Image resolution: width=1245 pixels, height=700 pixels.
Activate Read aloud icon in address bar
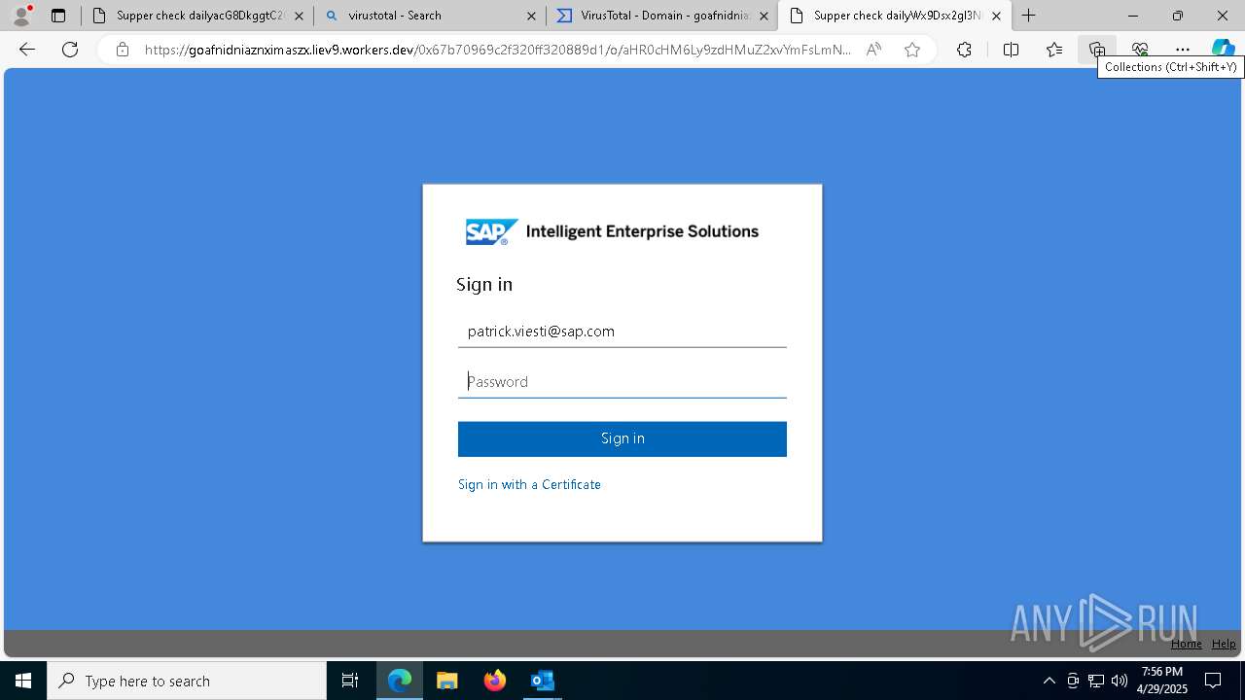pyautogui.click(x=873, y=50)
